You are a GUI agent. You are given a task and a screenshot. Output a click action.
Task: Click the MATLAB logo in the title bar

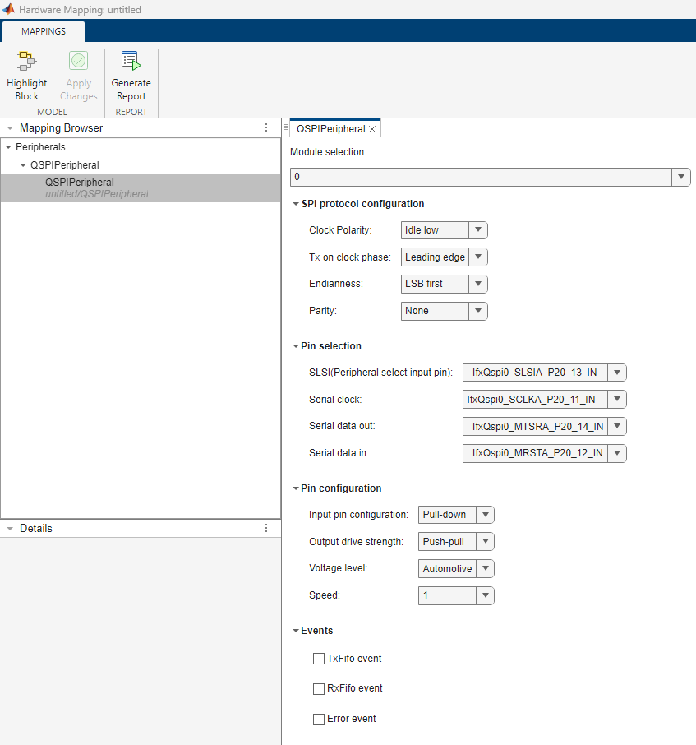9,9
